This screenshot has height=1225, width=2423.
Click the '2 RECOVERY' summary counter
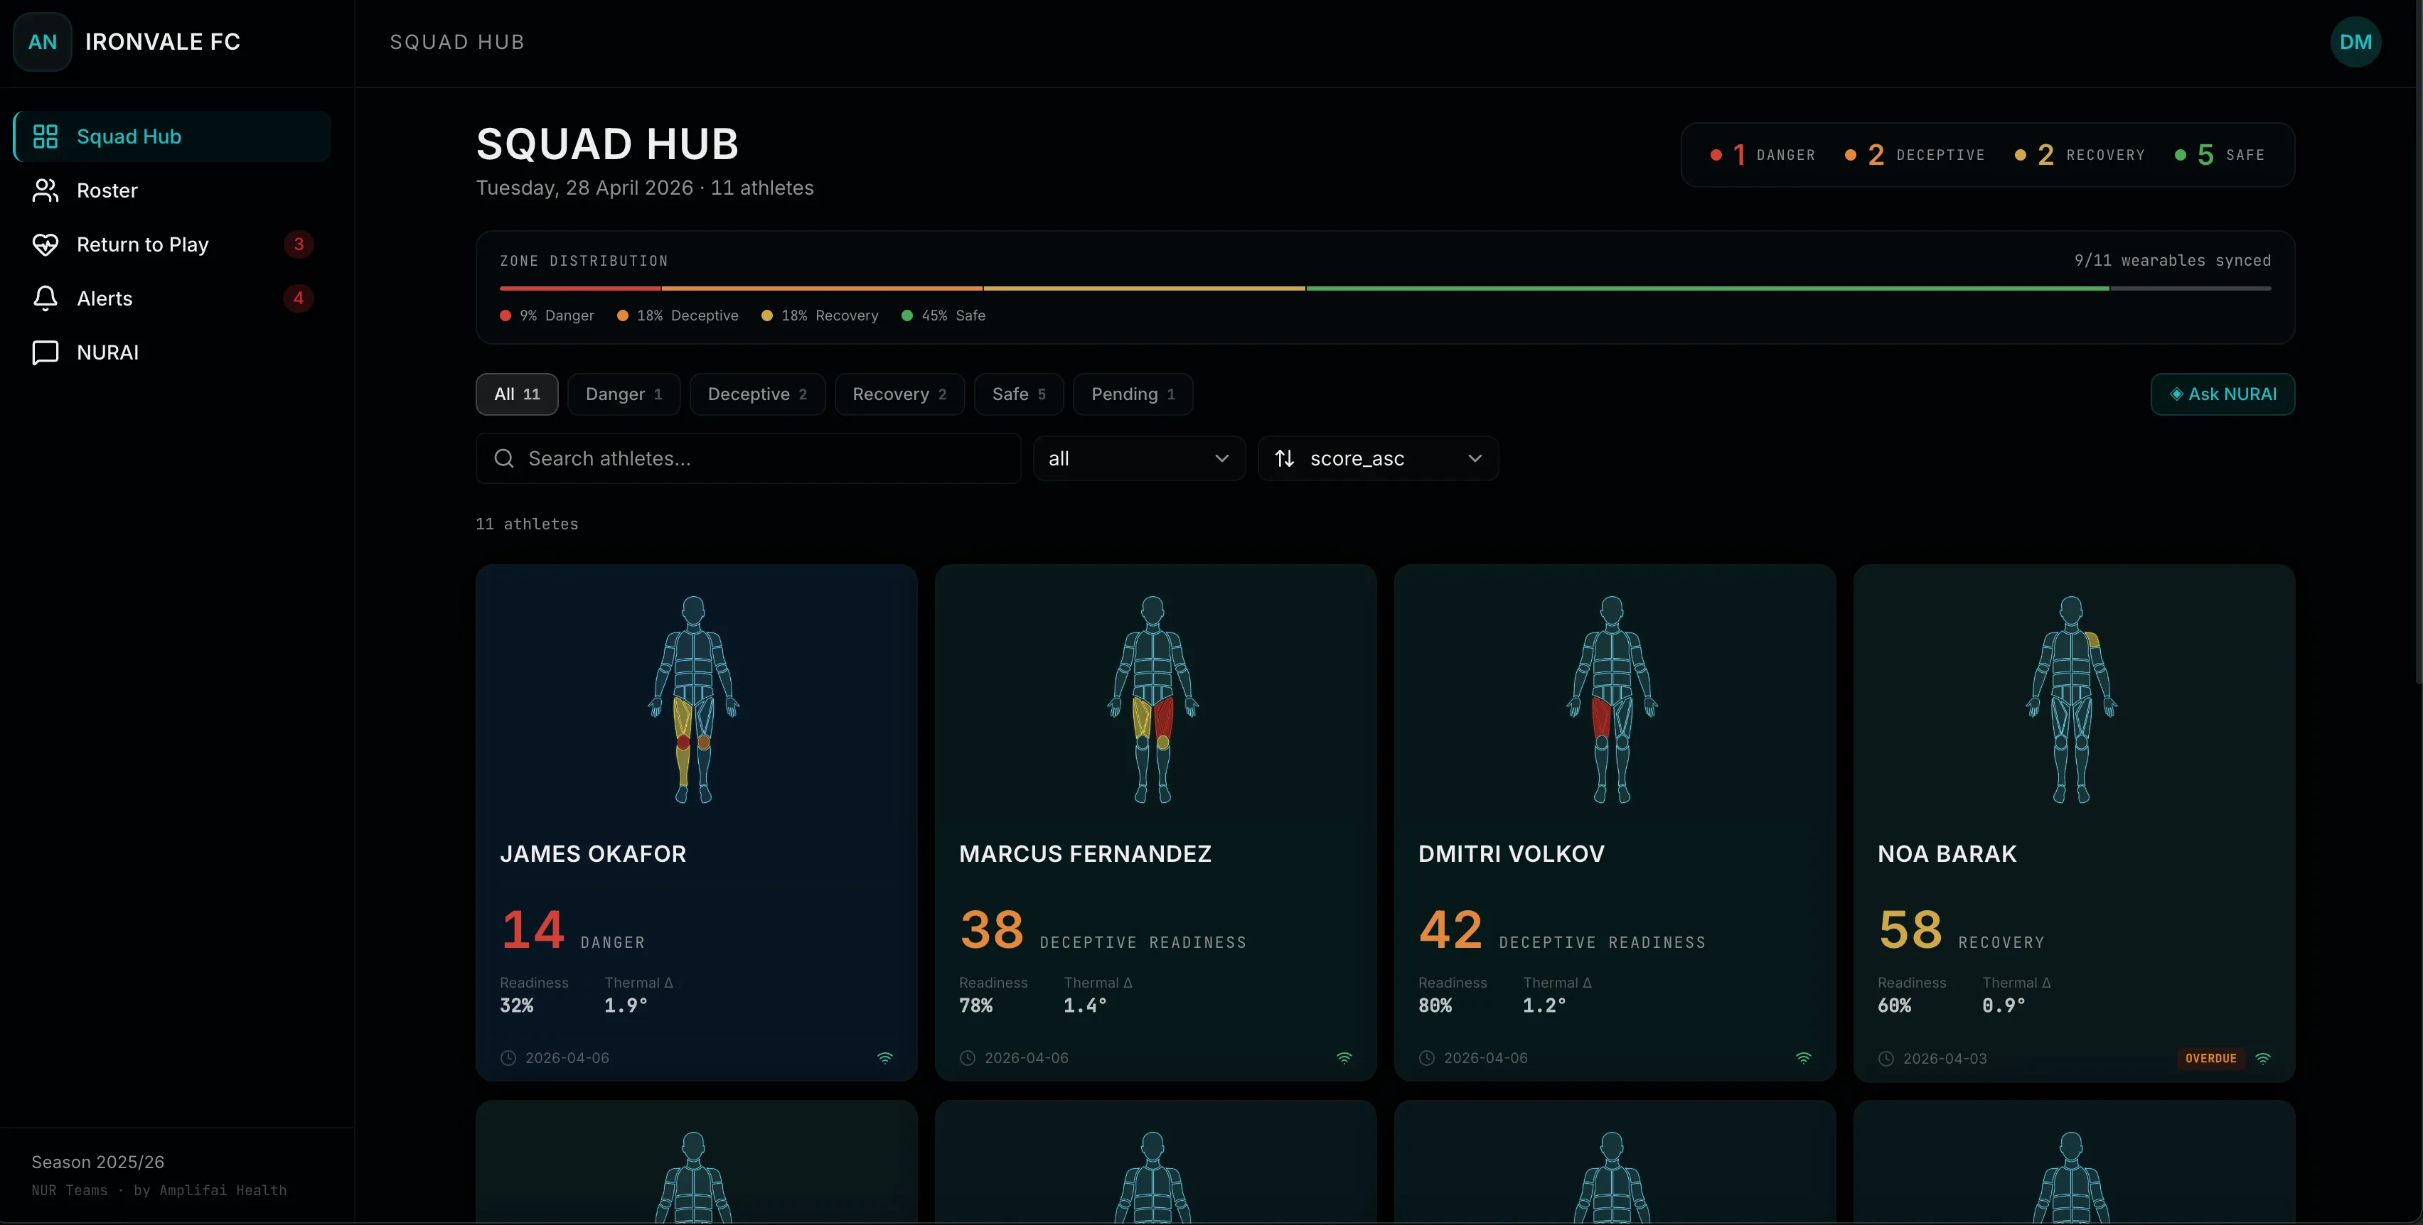(2080, 155)
